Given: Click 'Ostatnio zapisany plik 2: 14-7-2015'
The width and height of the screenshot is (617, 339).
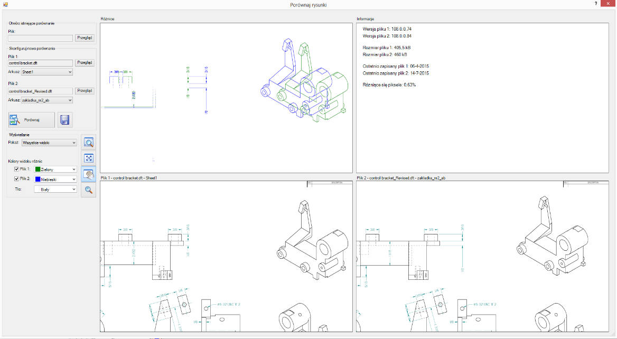Looking at the screenshot, I should click(x=396, y=73).
